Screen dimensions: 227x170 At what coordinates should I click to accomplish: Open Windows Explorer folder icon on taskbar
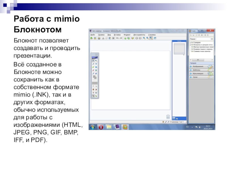tap(109, 127)
